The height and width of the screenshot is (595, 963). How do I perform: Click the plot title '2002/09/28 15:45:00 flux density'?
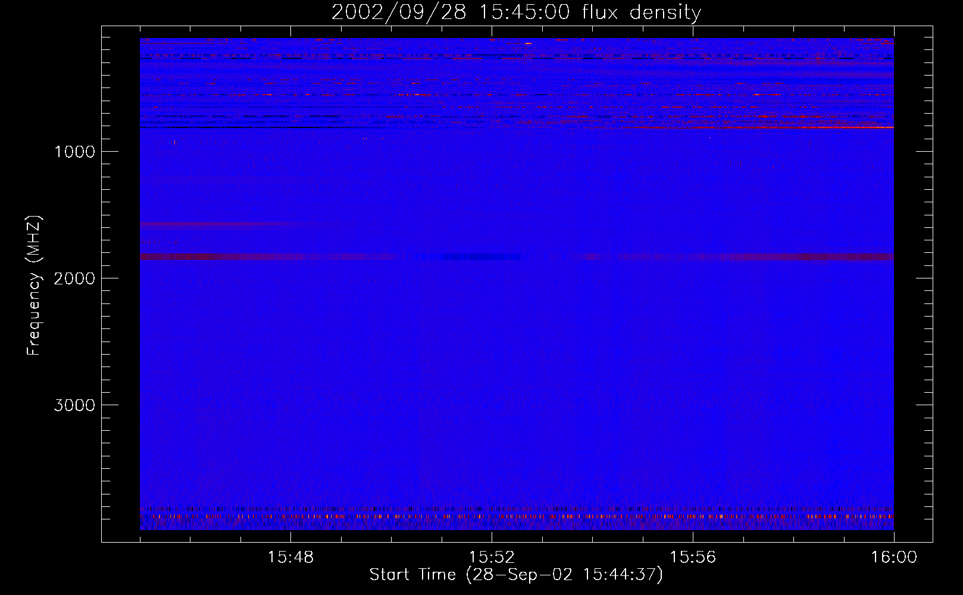click(x=516, y=12)
